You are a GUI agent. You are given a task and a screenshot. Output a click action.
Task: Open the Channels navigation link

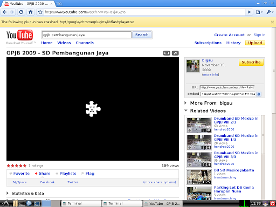[85, 43]
